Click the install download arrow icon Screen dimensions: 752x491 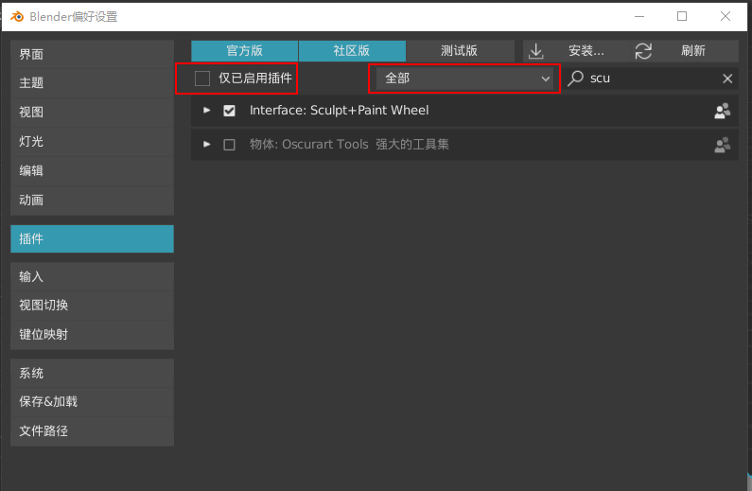(535, 51)
